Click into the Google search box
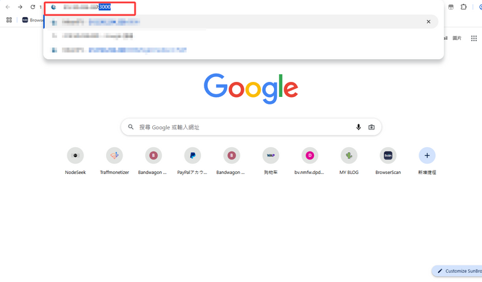482x282 pixels. click(x=241, y=127)
